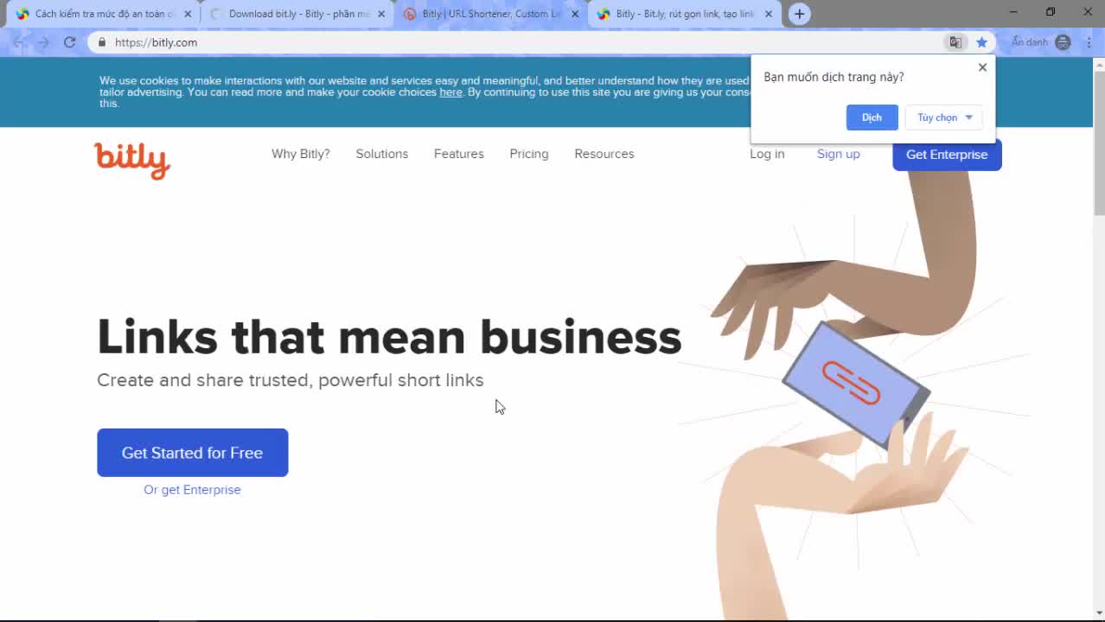
Task: Close the 'Download bit.ly' tab
Action: (381, 14)
